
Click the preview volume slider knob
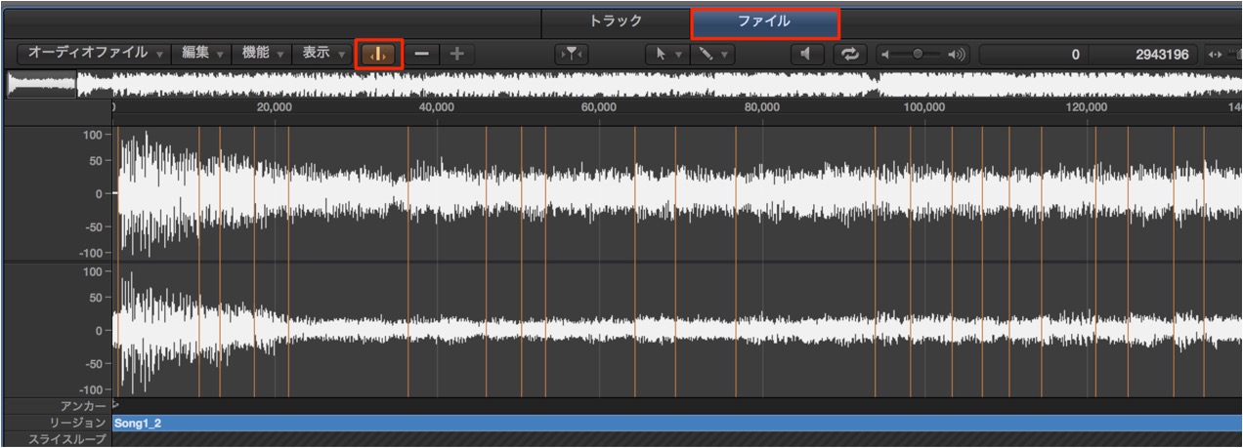917,55
